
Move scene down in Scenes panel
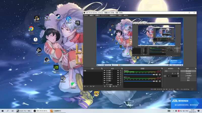[x=93, y=86]
